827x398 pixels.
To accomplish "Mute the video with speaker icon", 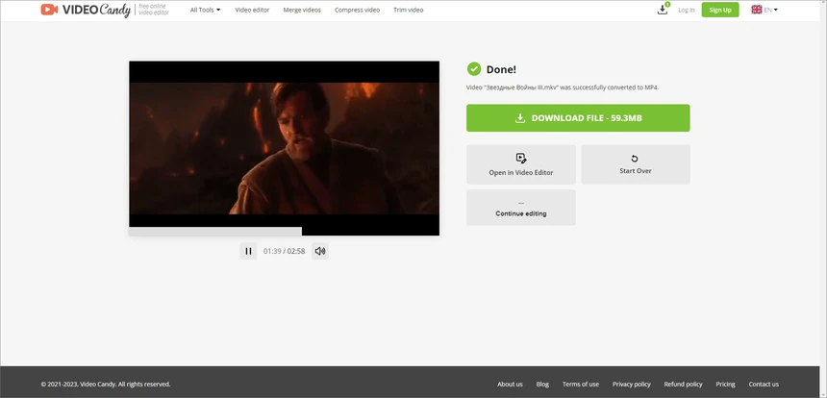I will pos(320,251).
